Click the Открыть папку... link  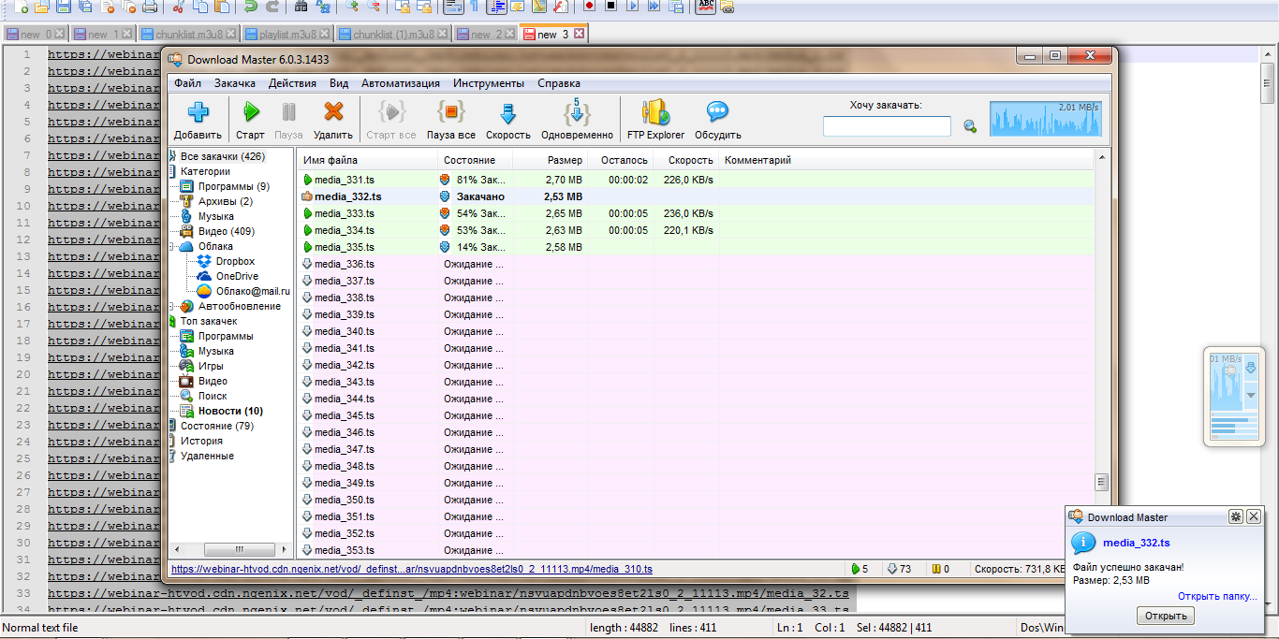coord(1217,596)
